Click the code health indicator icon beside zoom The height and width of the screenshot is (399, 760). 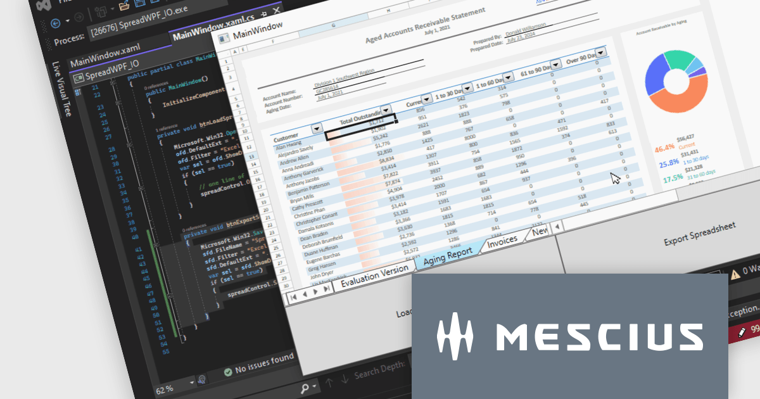pos(202,379)
